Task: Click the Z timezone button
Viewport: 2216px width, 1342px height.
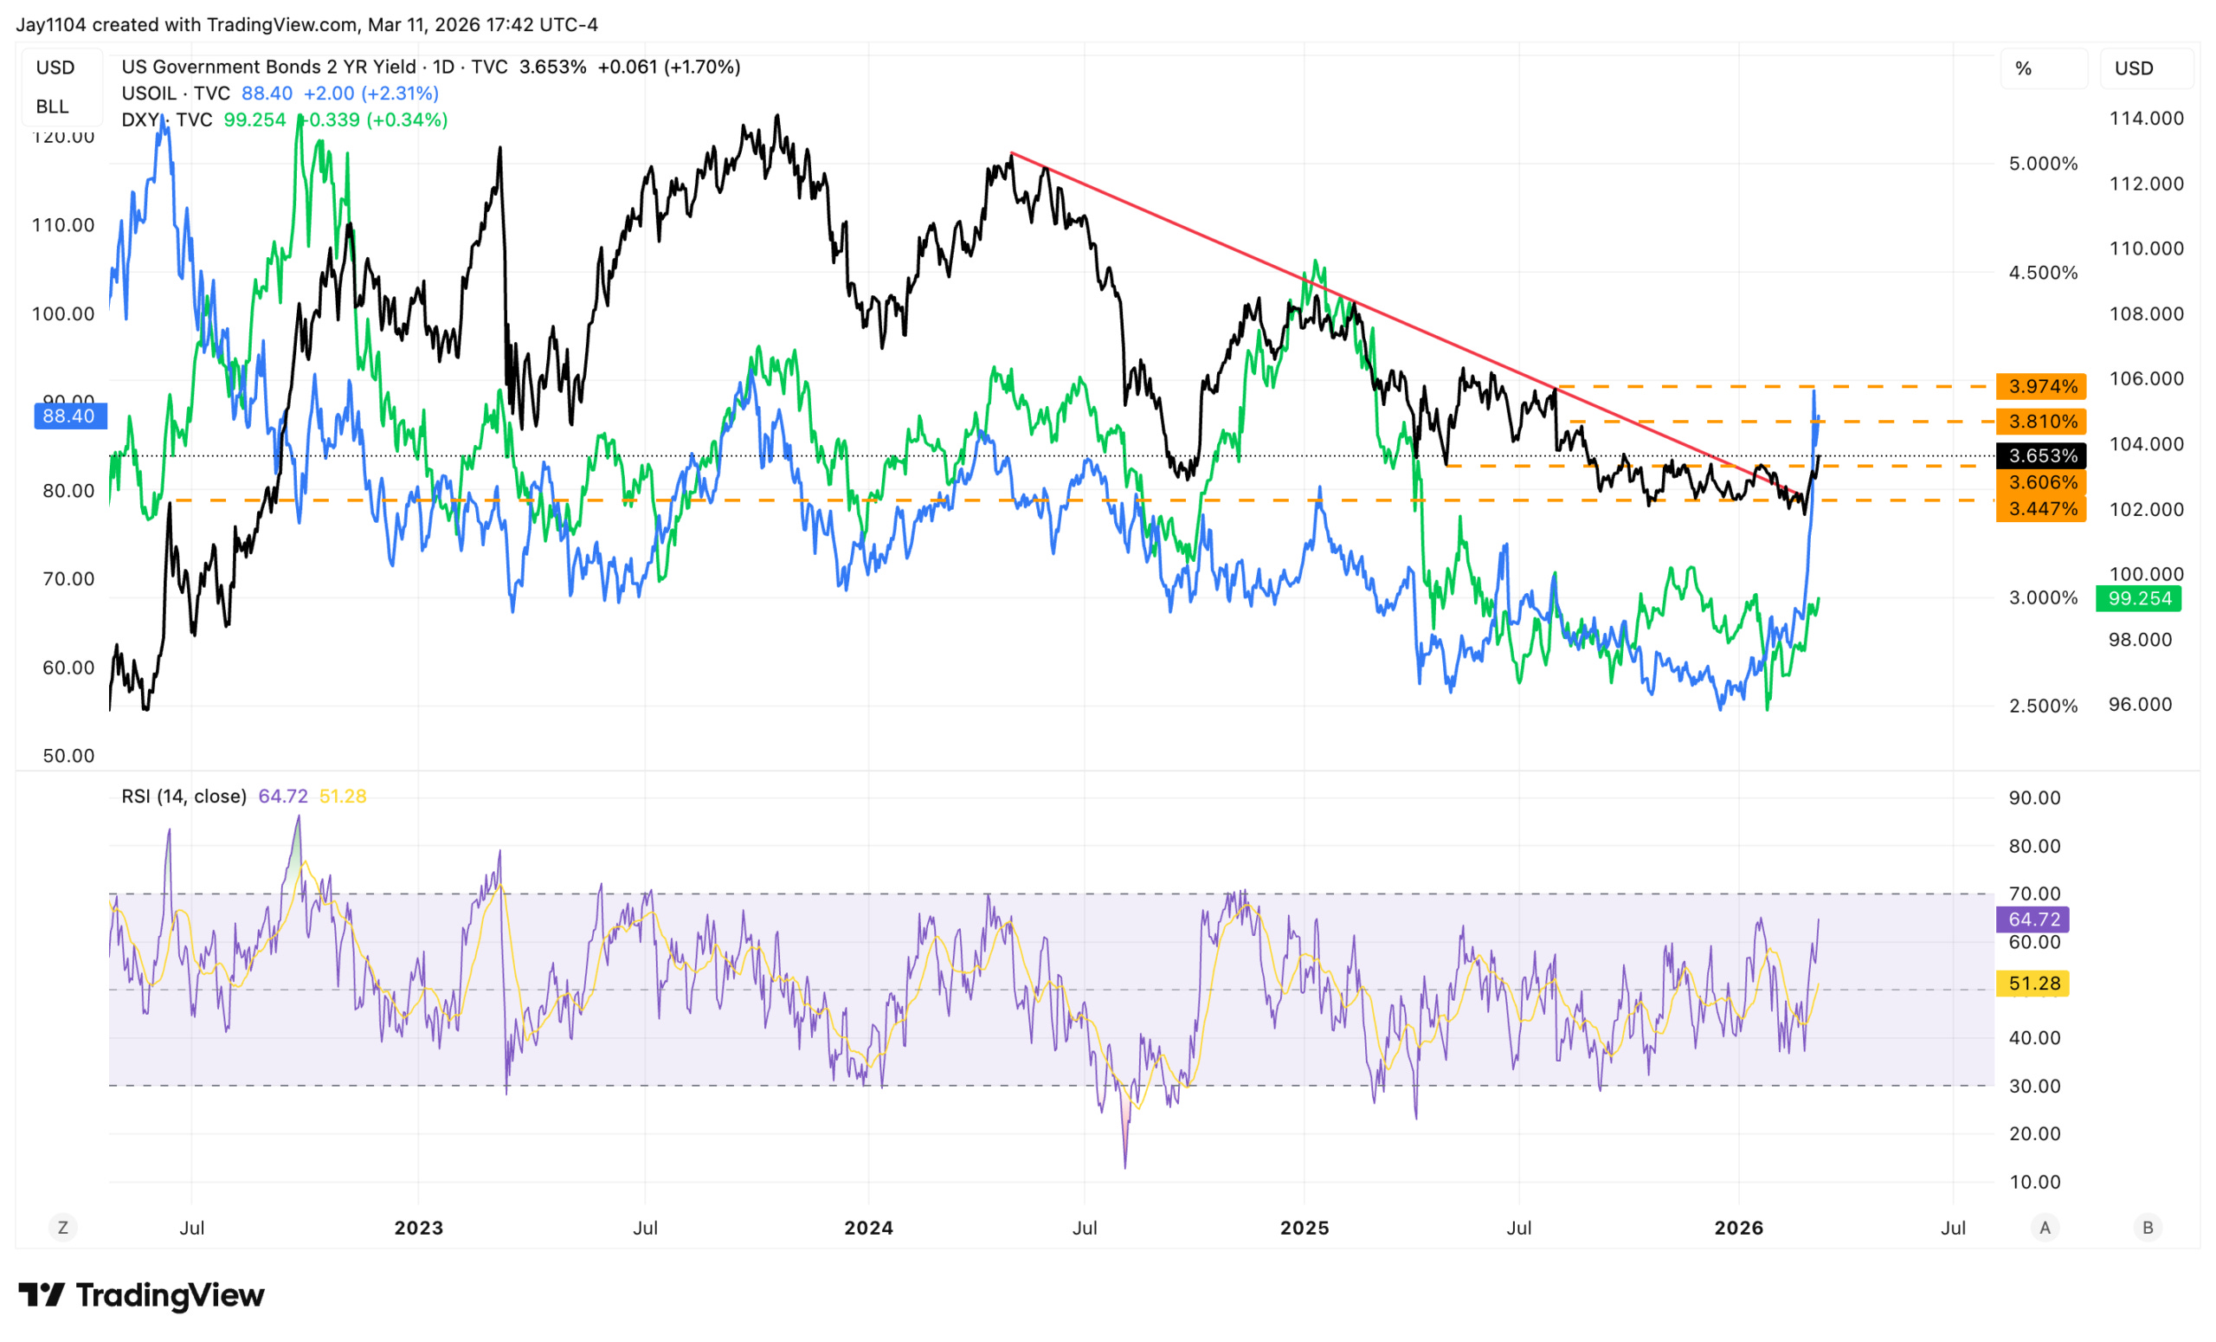Action: (x=62, y=1227)
